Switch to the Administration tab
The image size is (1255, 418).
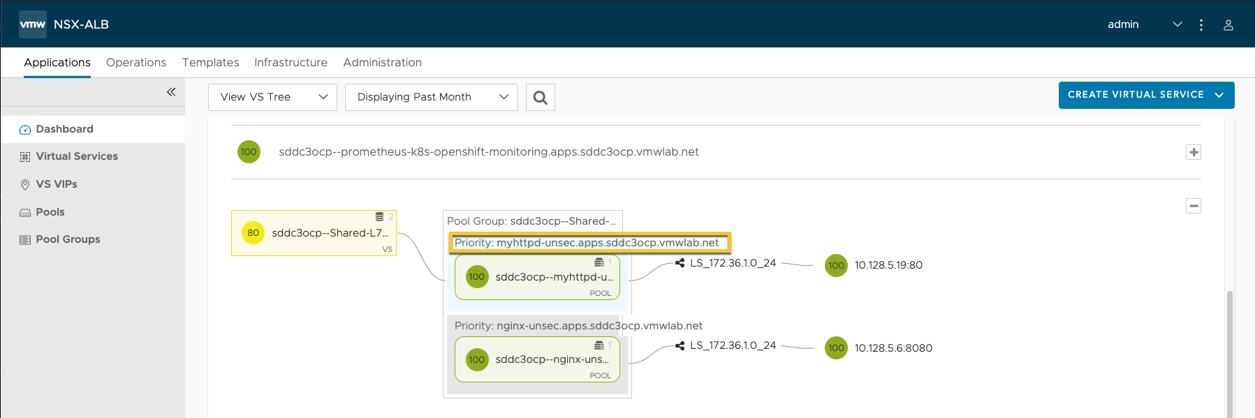tap(382, 63)
